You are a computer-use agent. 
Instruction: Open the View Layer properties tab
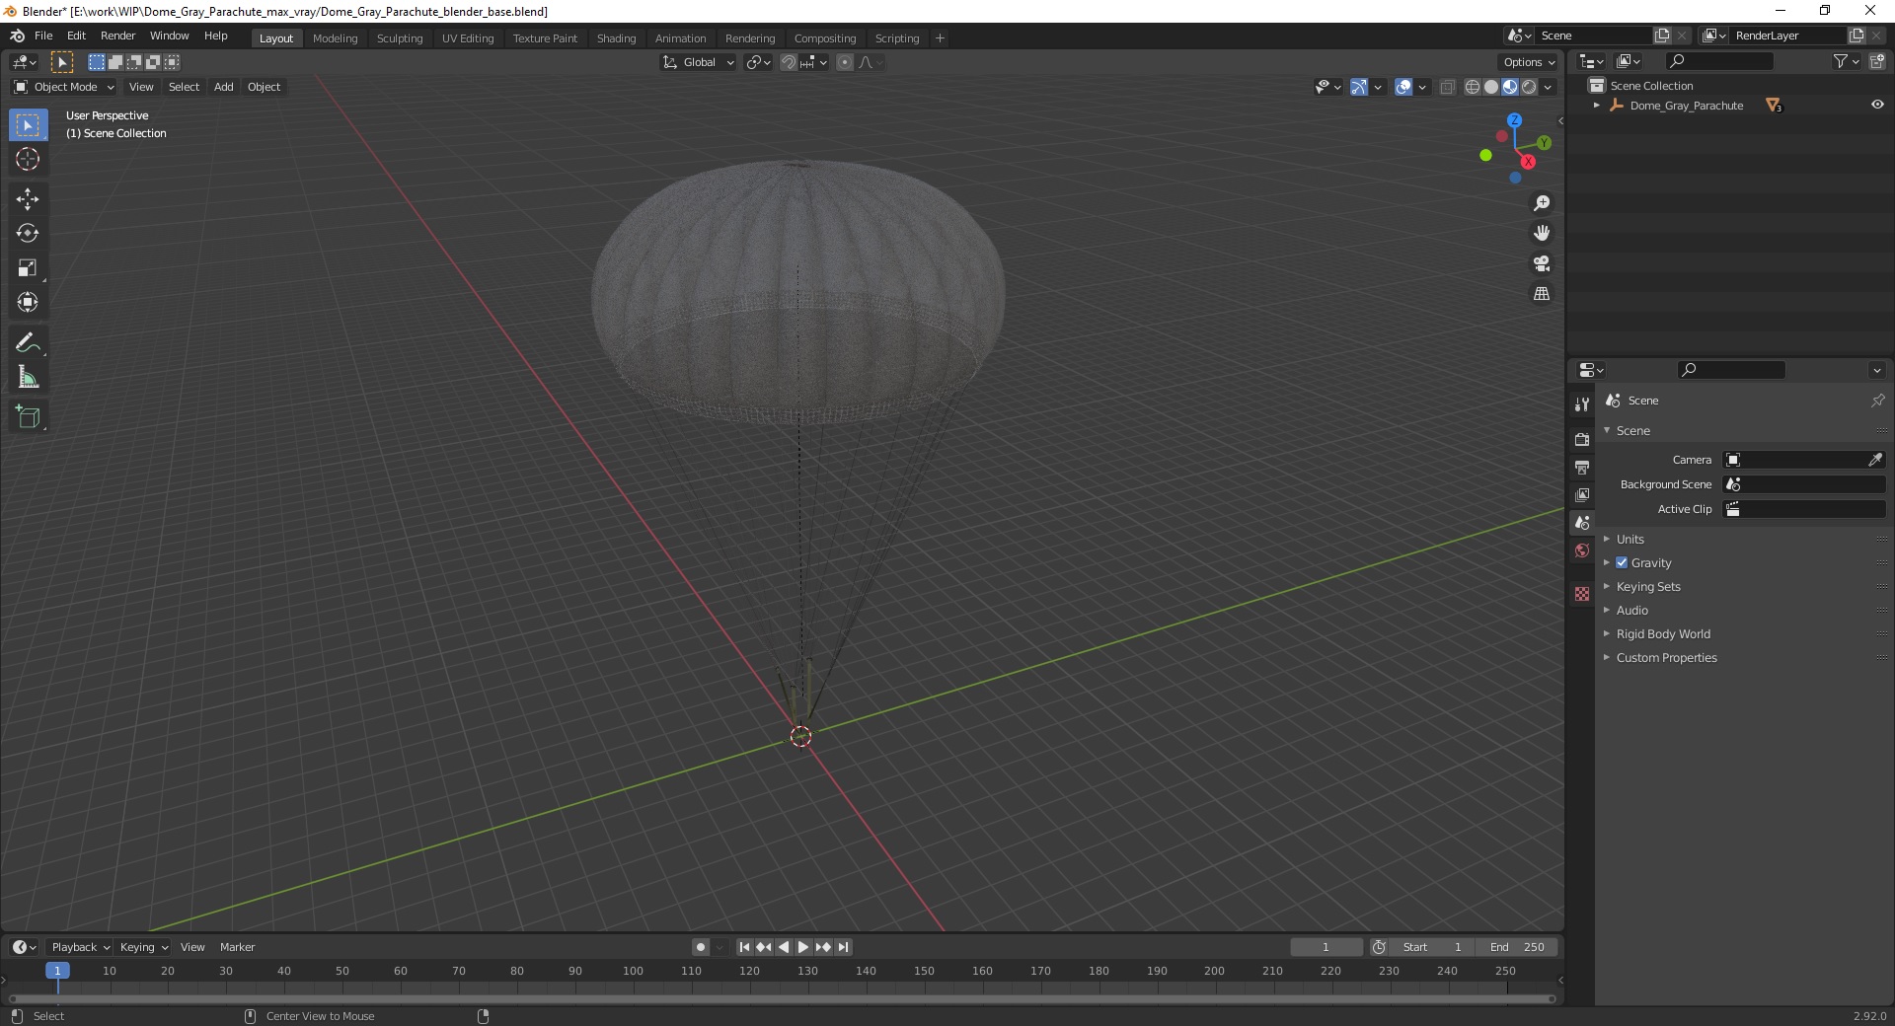click(1582, 494)
